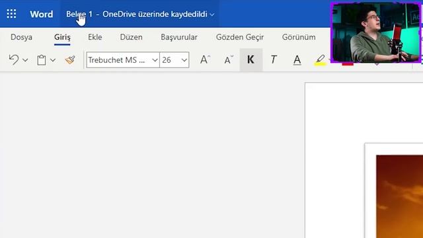Click the Word app name
Screen dimensions: 423x238
click(41, 14)
